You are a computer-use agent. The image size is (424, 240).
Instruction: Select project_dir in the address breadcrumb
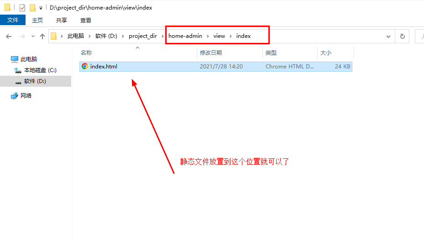[143, 36]
